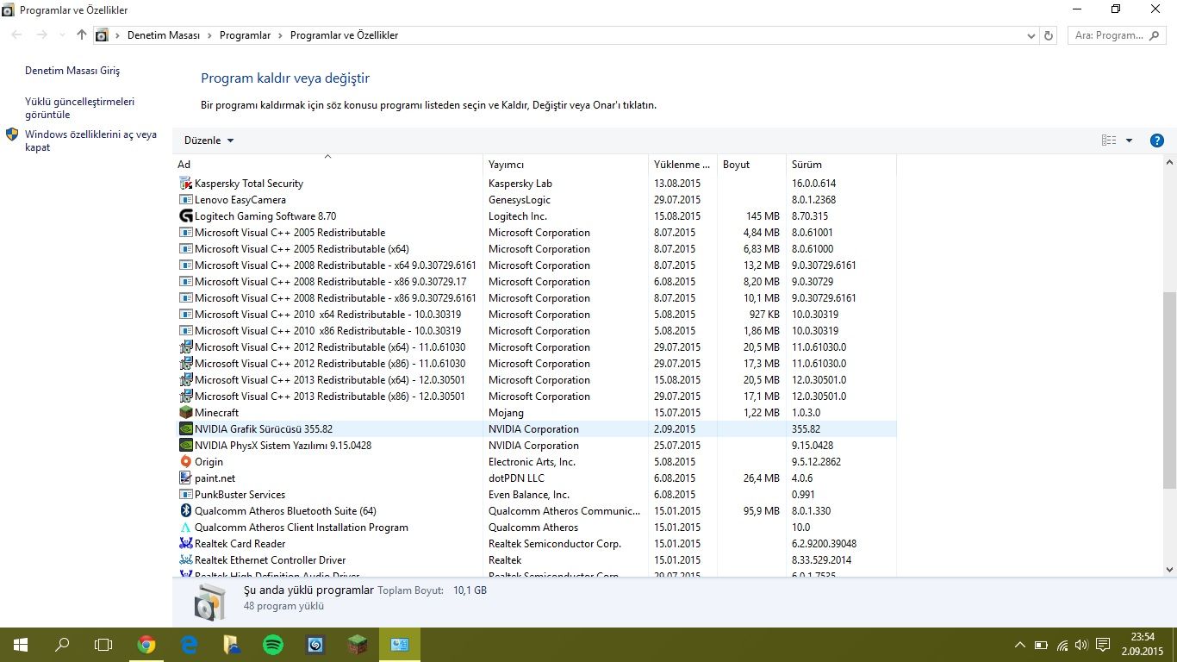Open Denetim Masası Giriş link

[x=72, y=71]
